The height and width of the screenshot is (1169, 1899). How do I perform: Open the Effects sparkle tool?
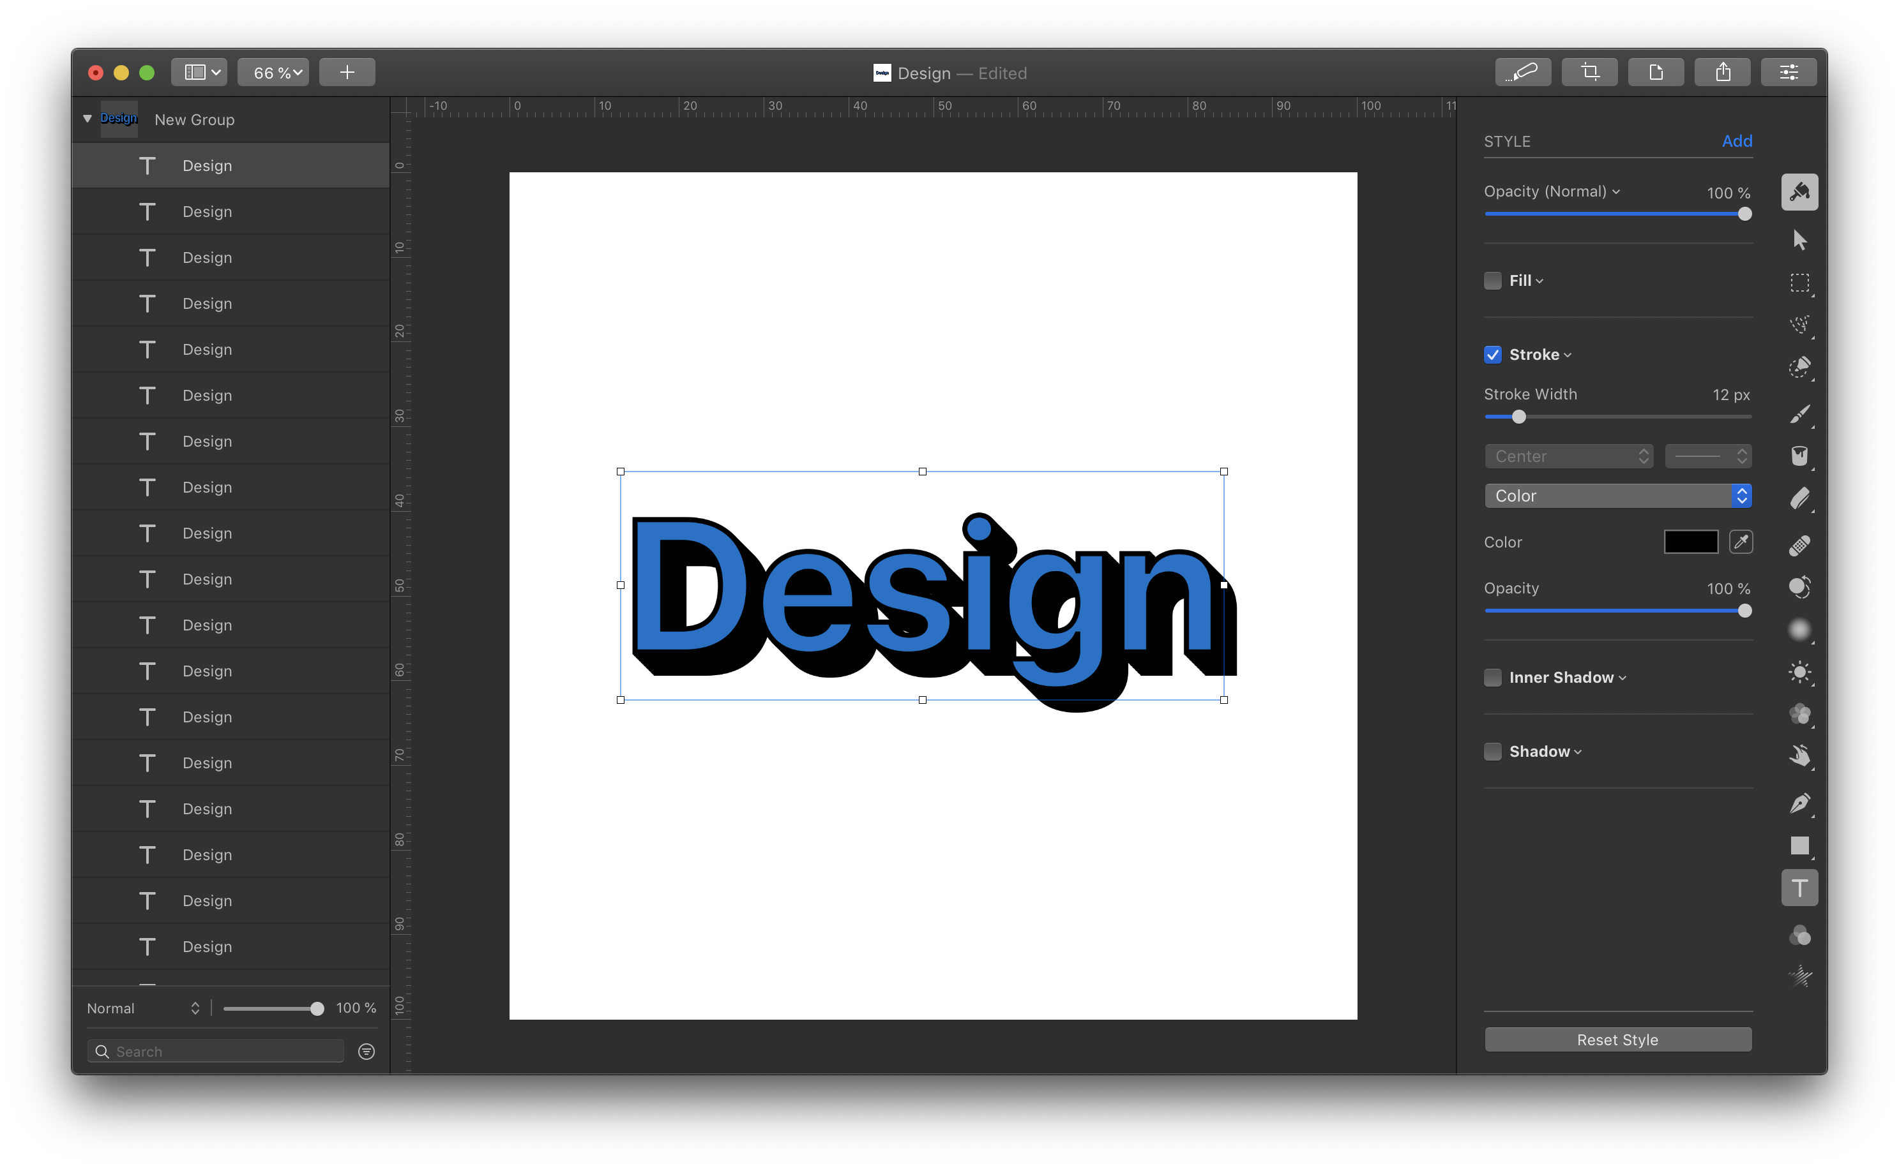pos(1799,978)
